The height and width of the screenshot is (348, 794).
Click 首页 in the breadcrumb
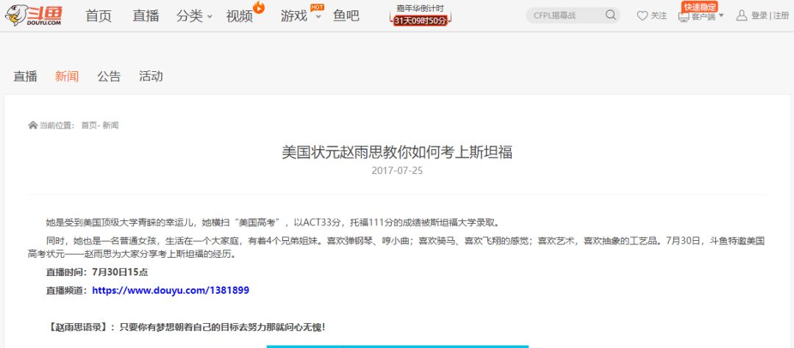89,125
